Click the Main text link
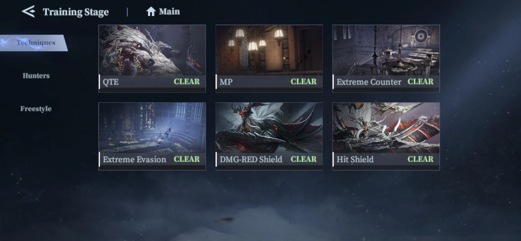This screenshot has height=241, width=521. (x=169, y=12)
